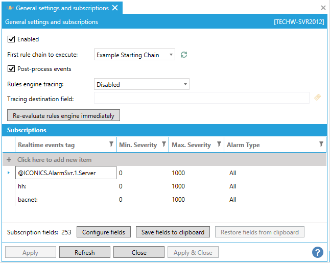Click filter icon on Max. Severity column
This screenshot has width=330, height=264.
point(219,145)
